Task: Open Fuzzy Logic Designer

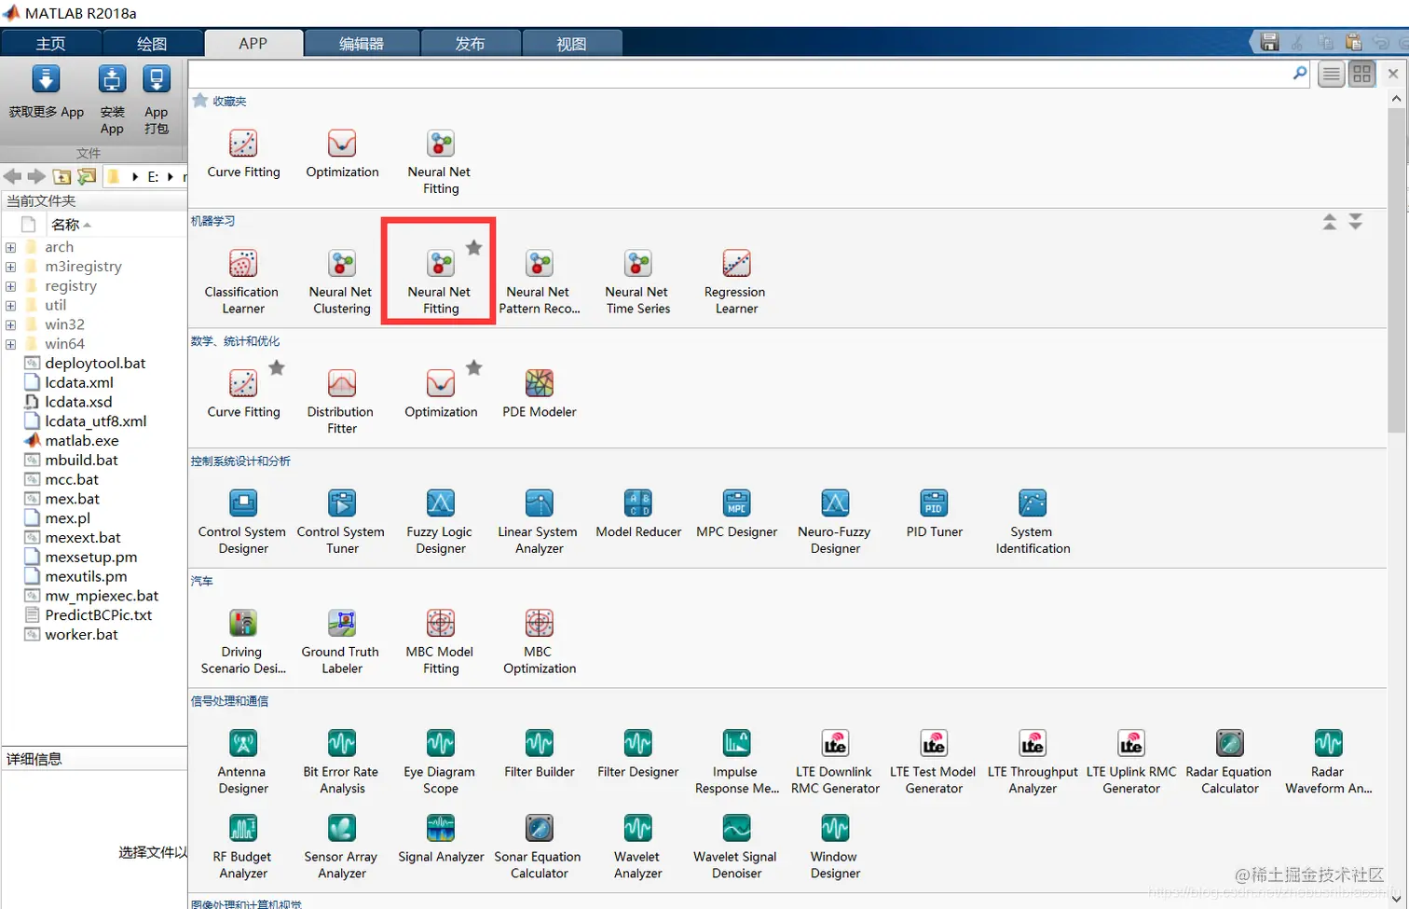Action: (440, 521)
